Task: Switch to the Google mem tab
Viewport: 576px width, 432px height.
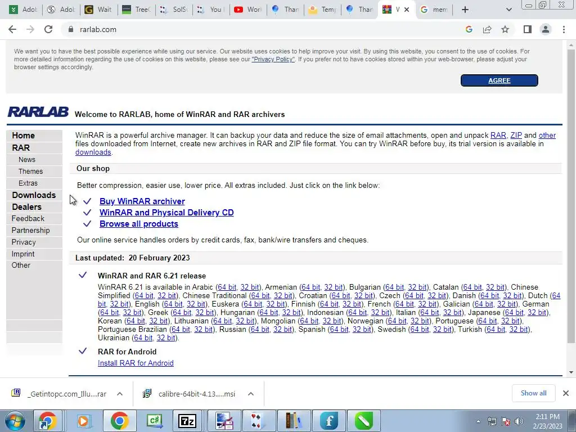Action: [x=434, y=10]
